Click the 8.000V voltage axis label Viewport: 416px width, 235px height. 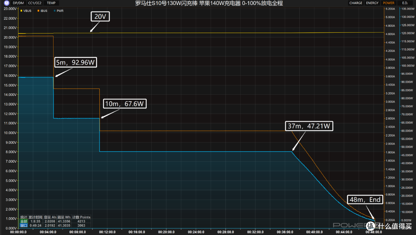click(x=11, y=152)
